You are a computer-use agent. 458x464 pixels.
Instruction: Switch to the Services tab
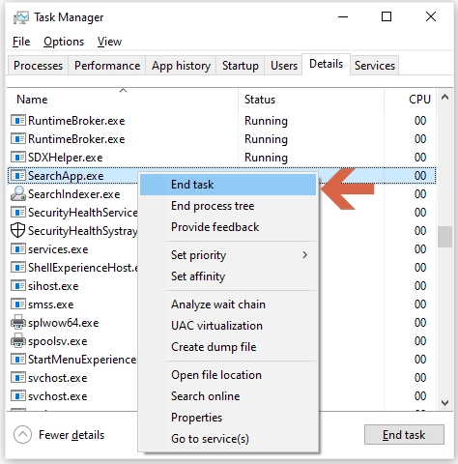[x=375, y=66]
